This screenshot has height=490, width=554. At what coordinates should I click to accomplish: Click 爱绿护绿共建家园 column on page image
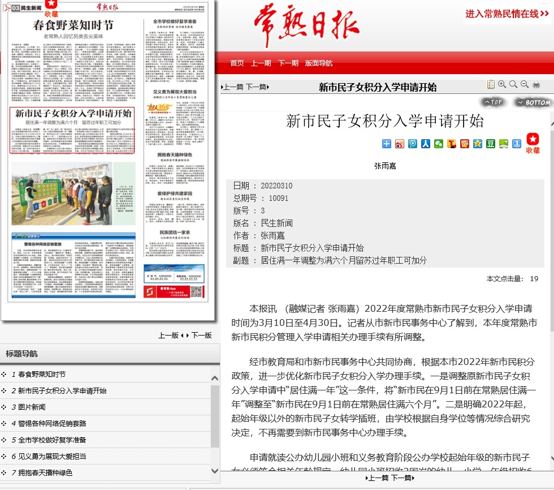tap(175, 208)
